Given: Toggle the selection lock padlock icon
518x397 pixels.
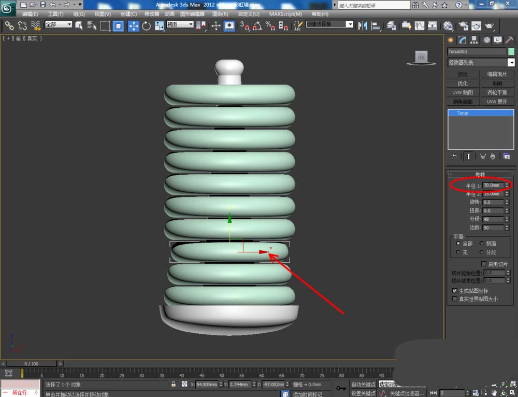Looking at the screenshot, I should click(174, 385).
